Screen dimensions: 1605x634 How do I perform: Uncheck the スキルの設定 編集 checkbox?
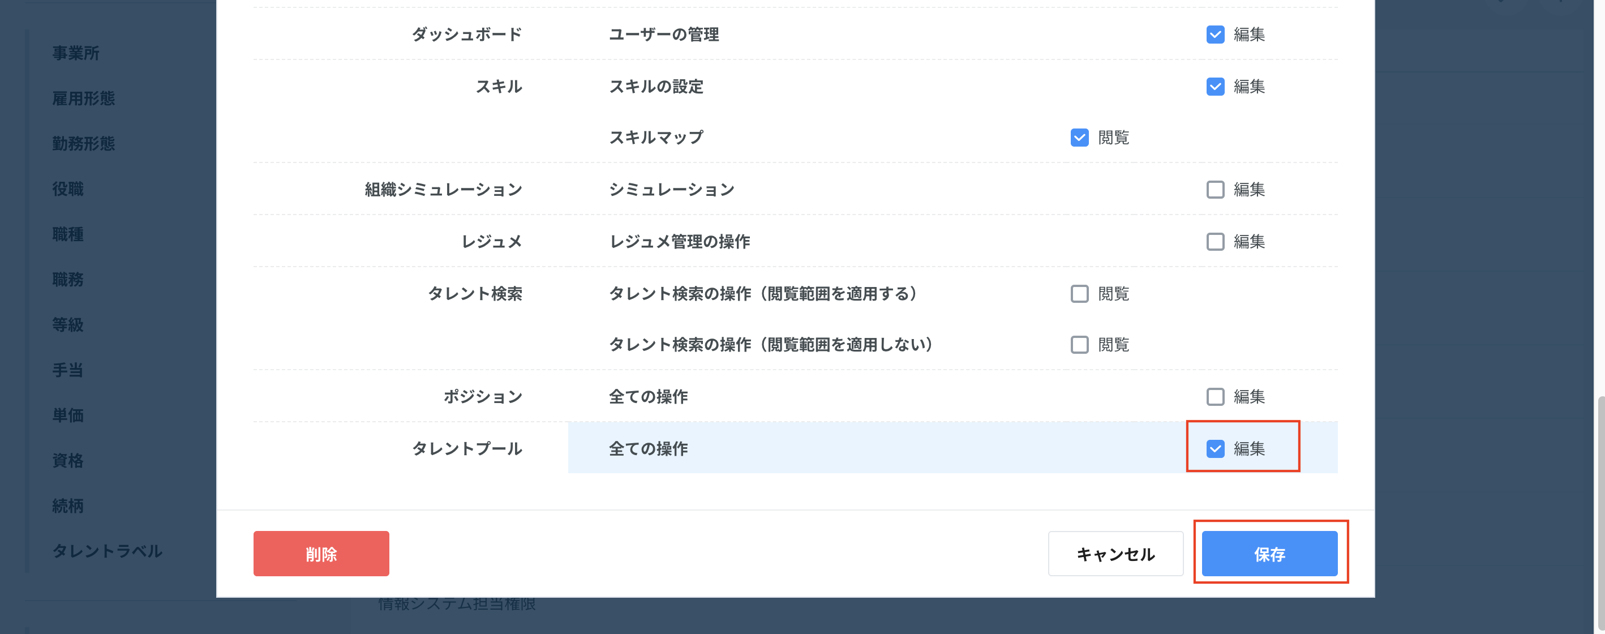[1215, 86]
